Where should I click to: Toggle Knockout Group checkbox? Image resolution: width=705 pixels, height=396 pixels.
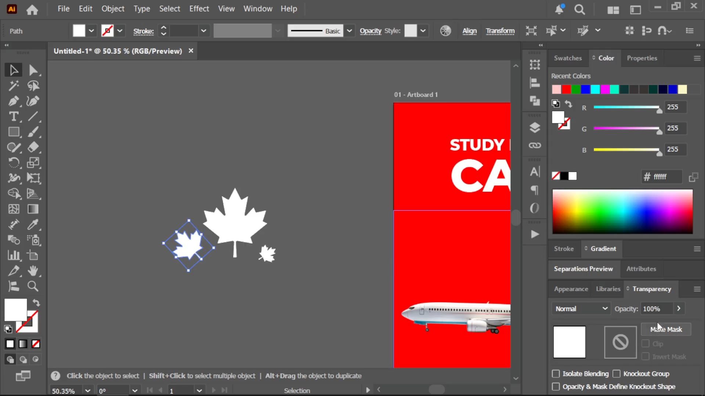(617, 374)
